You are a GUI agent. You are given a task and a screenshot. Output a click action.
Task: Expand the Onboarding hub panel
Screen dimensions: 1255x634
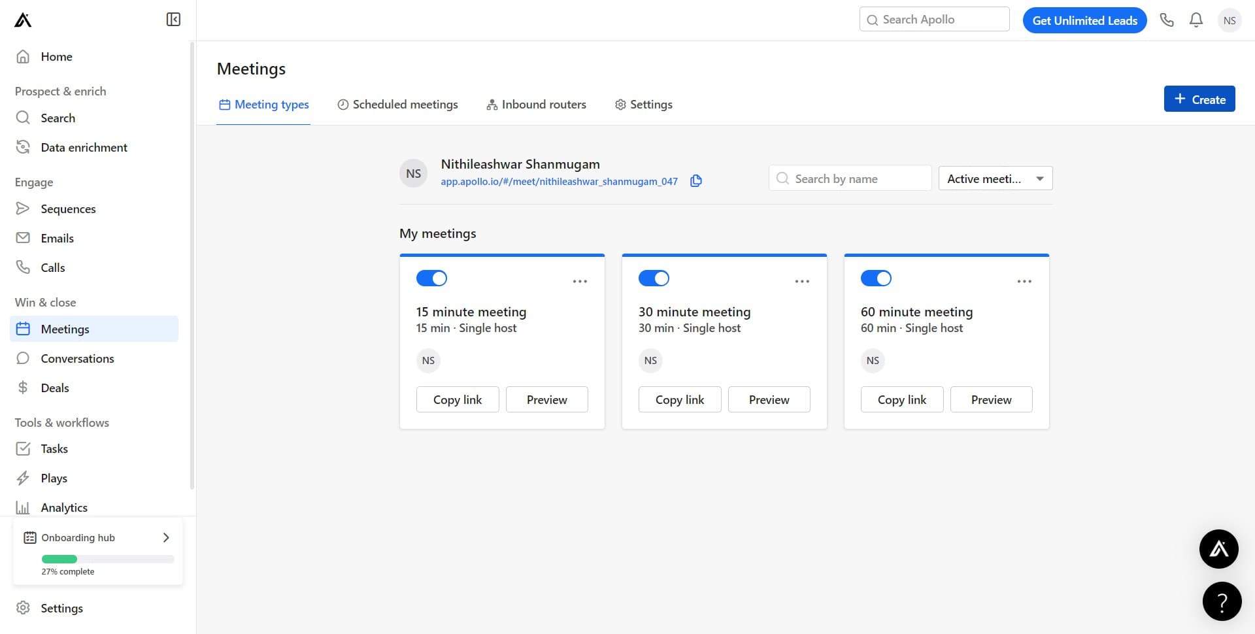tap(165, 537)
